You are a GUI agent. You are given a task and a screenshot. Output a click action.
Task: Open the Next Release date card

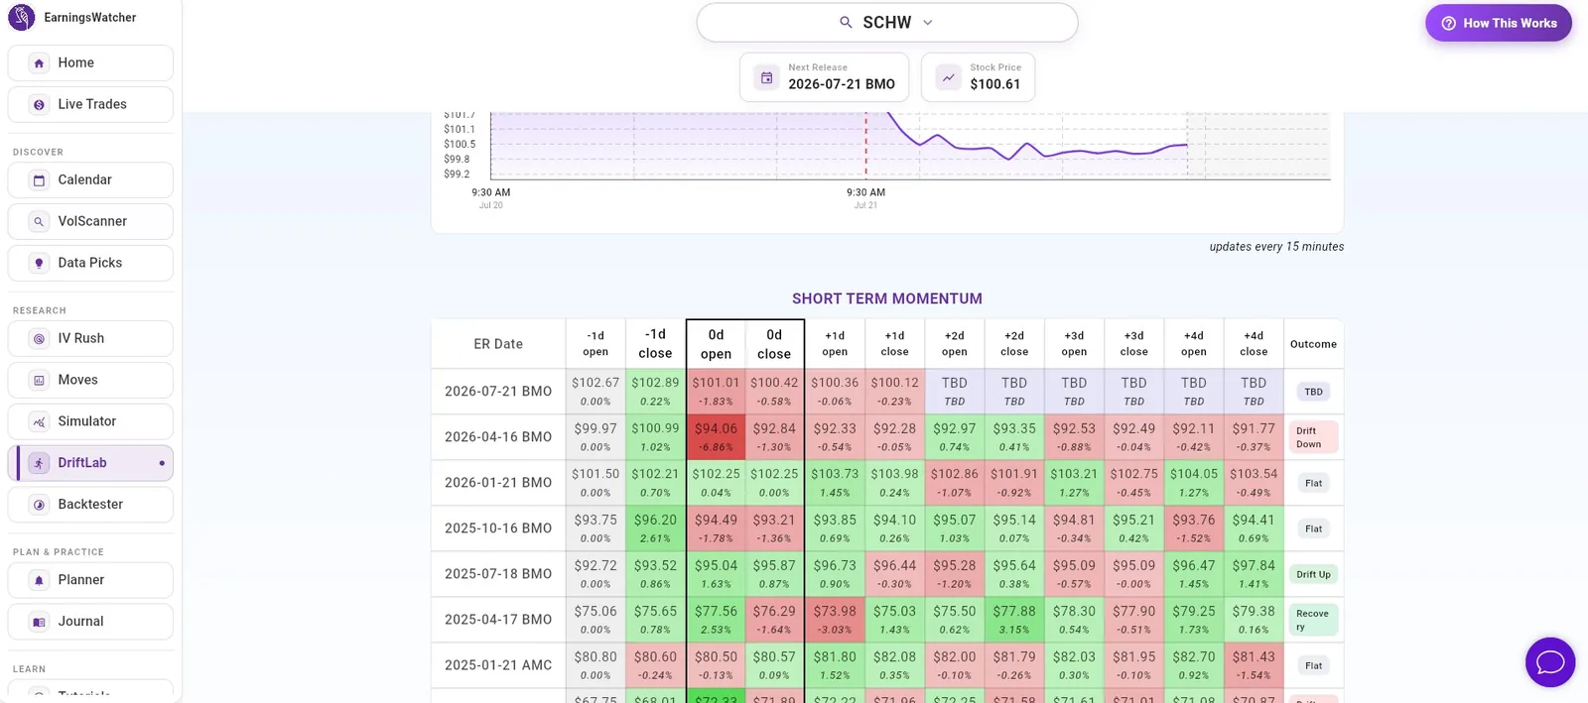826,77
